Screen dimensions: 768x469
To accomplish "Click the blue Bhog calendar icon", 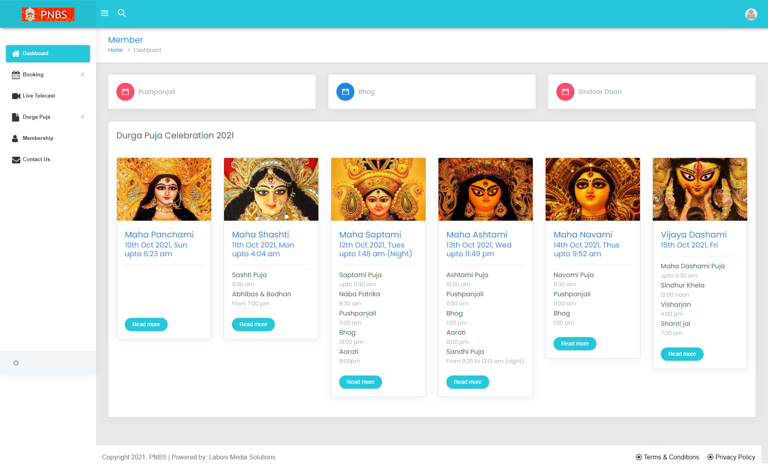I will pyautogui.click(x=345, y=92).
